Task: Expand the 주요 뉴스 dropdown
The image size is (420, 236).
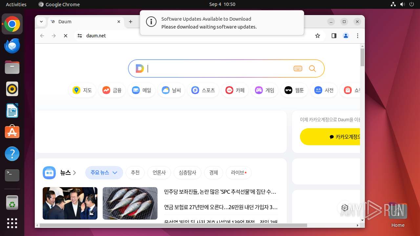Action: pos(104,173)
